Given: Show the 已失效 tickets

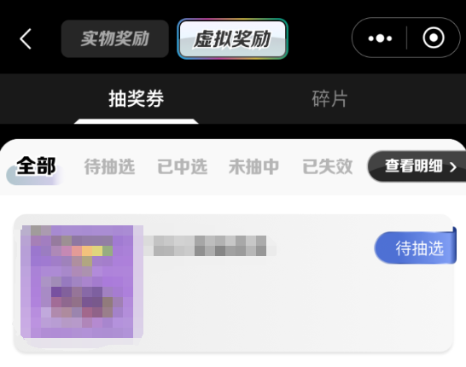Looking at the screenshot, I should point(328,166).
